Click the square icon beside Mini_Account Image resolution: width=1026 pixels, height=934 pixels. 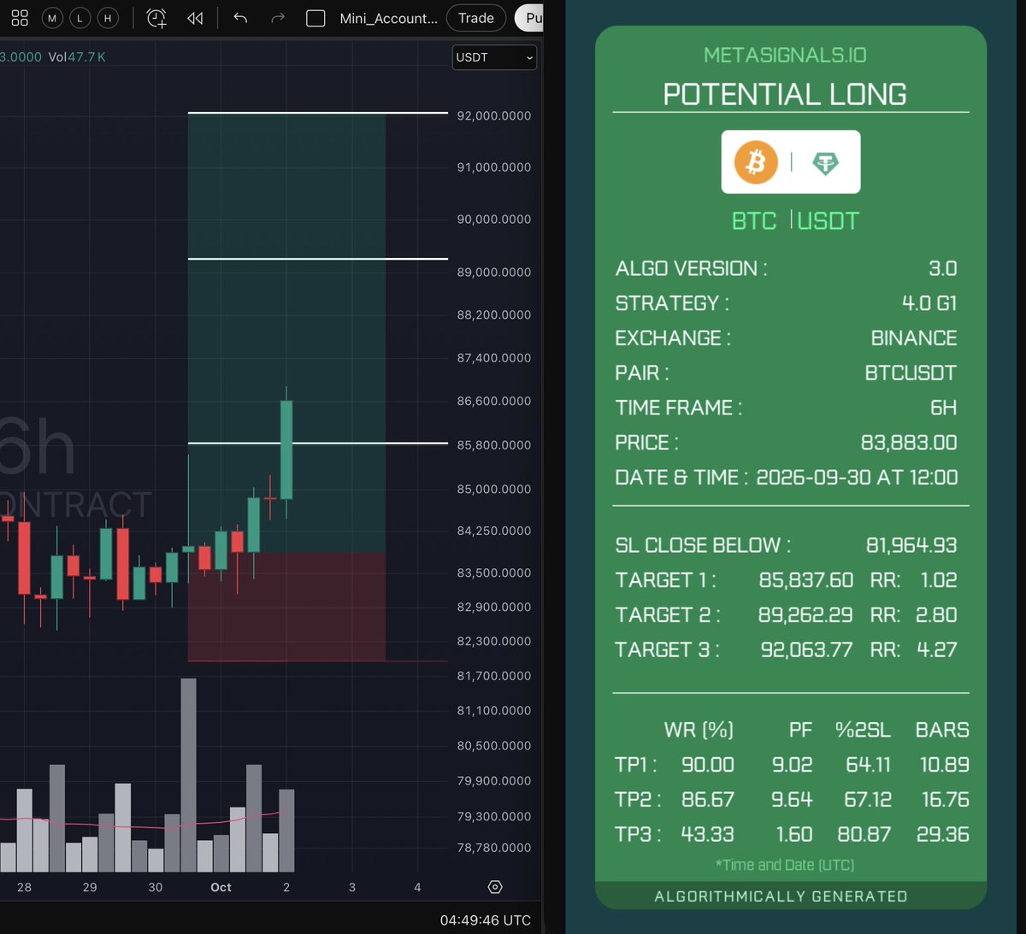point(315,18)
